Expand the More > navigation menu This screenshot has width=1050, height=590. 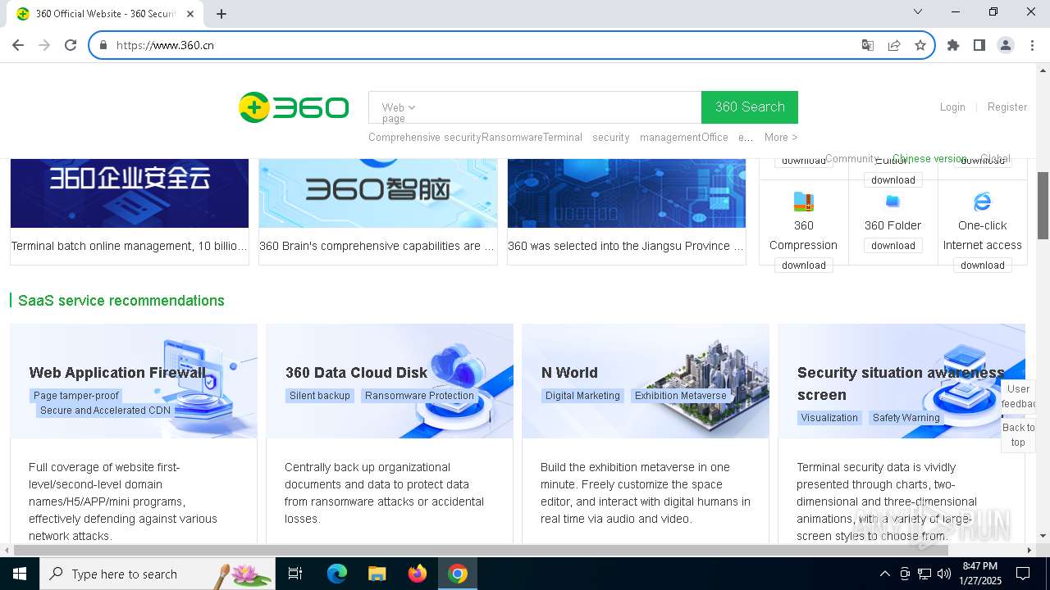(x=781, y=138)
